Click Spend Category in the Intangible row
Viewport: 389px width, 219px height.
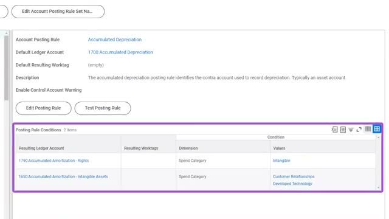[193, 161]
